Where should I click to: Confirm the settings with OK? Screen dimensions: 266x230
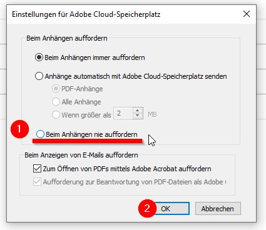tap(171, 208)
